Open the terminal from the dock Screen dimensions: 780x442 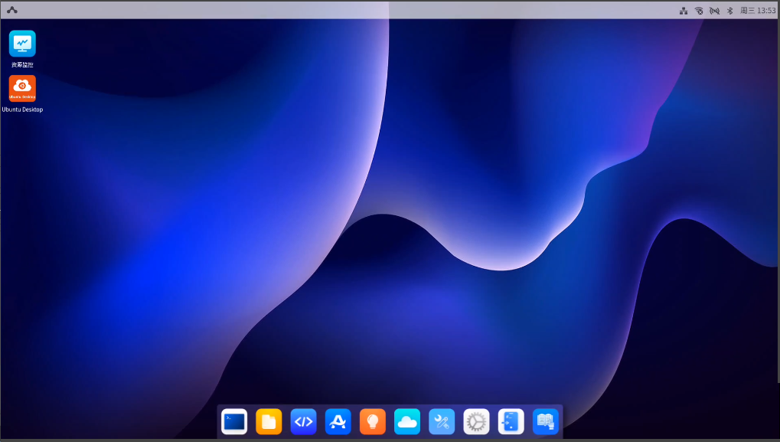tap(234, 421)
